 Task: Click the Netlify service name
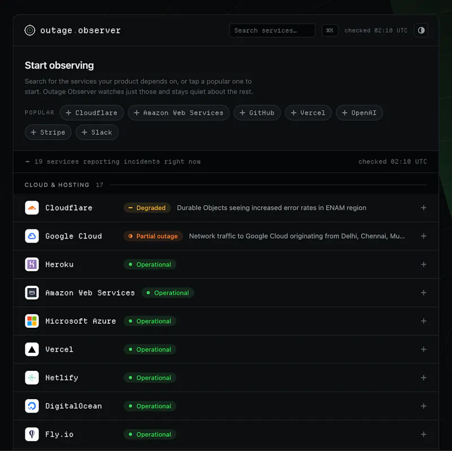pyautogui.click(x=62, y=378)
